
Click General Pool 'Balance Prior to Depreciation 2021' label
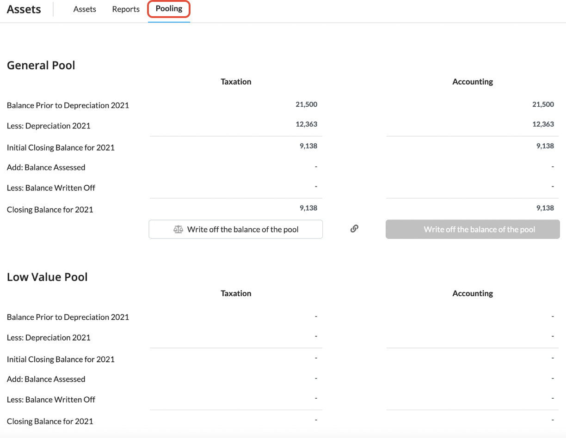coord(68,105)
